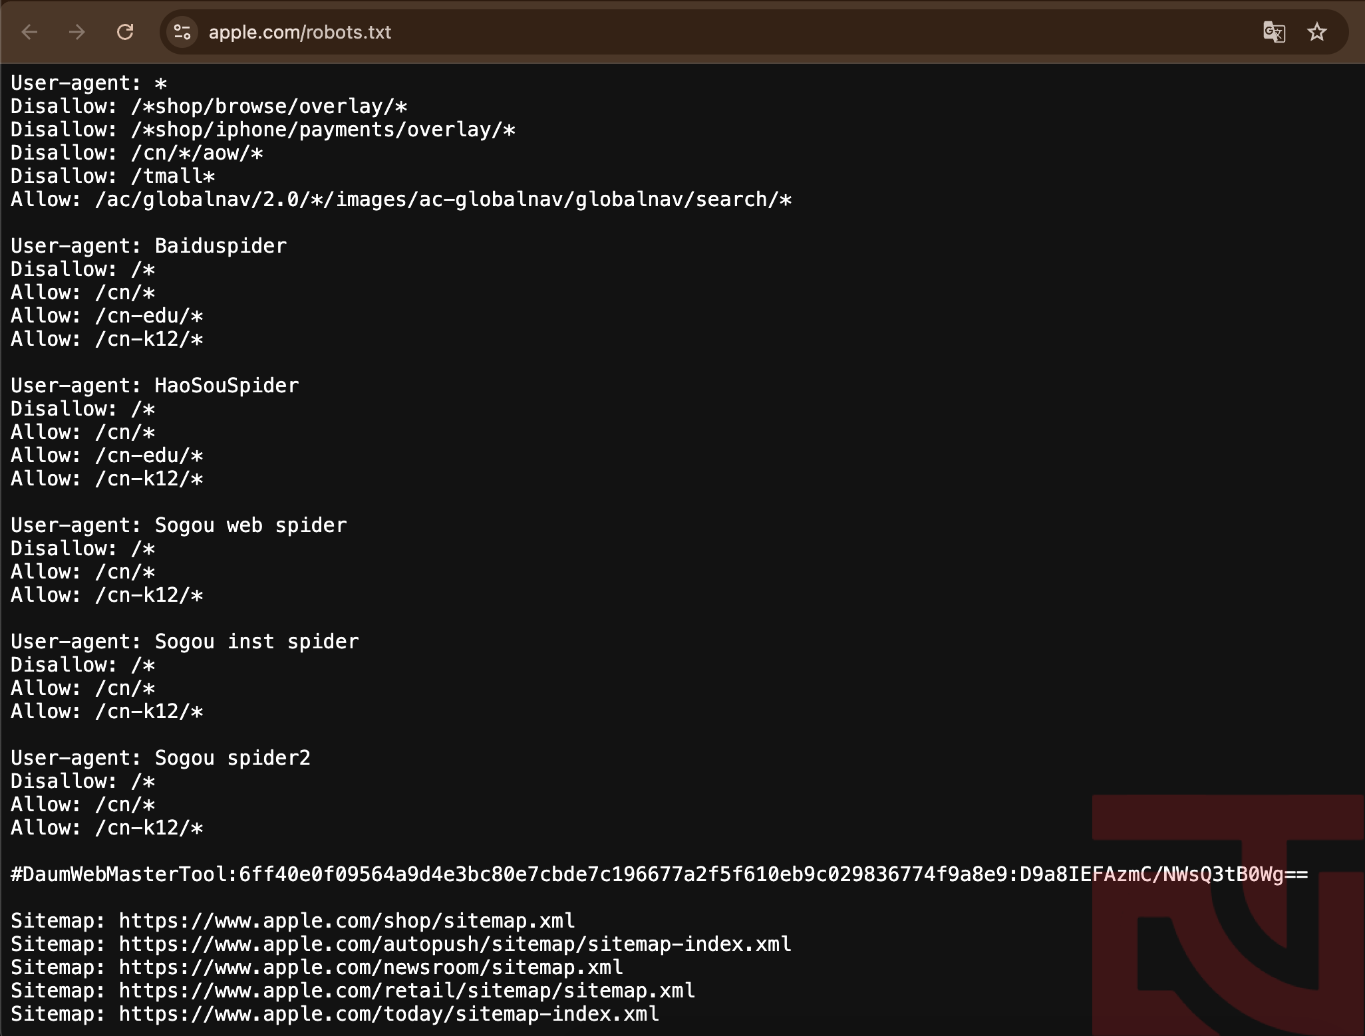Click 'Allow: /cn-edu/*' under Baiduspider

click(107, 316)
